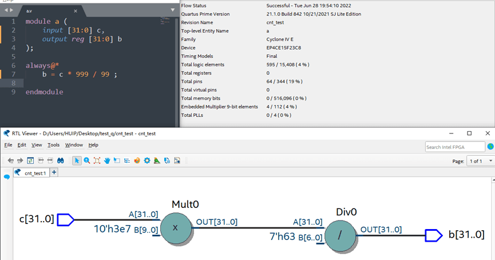Viewport: 495px width, 260px height.
Task: Open the Page 1 of 1 dropdown
Action: click(x=480, y=161)
